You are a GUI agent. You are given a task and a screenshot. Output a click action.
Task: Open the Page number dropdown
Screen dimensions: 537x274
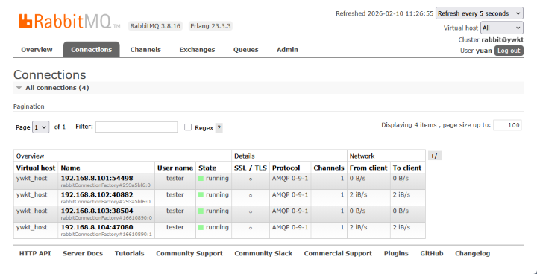[x=41, y=127]
